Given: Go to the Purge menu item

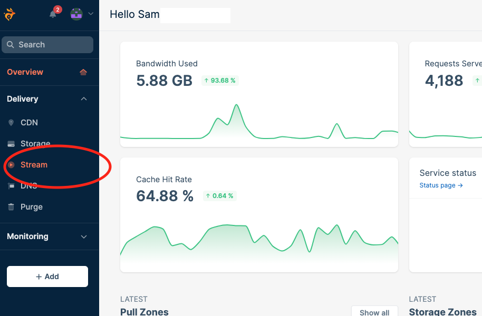Looking at the screenshot, I should coord(31,207).
